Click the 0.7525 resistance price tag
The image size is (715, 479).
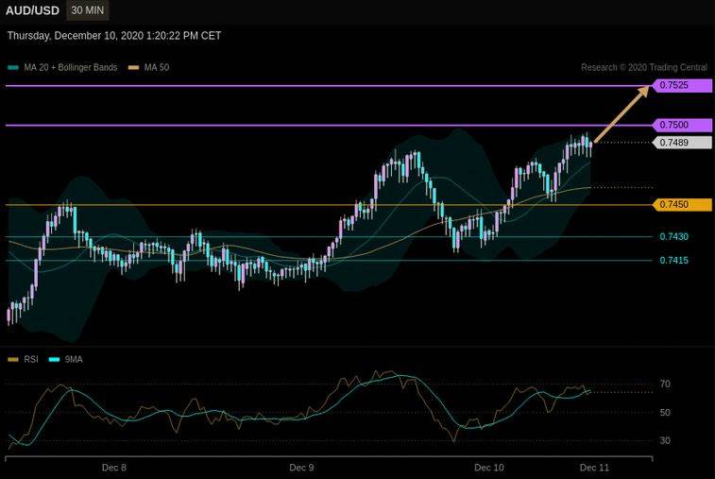[x=682, y=85]
